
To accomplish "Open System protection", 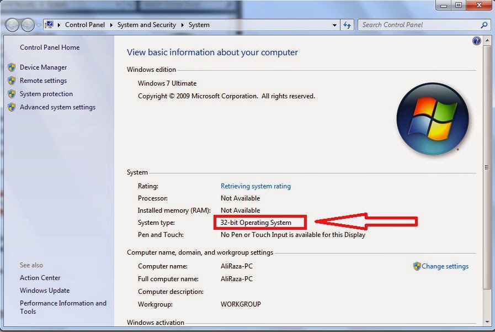I will [46, 94].
